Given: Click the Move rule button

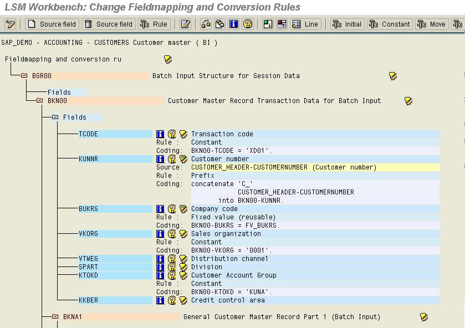Looking at the screenshot, I should (x=431, y=24).
